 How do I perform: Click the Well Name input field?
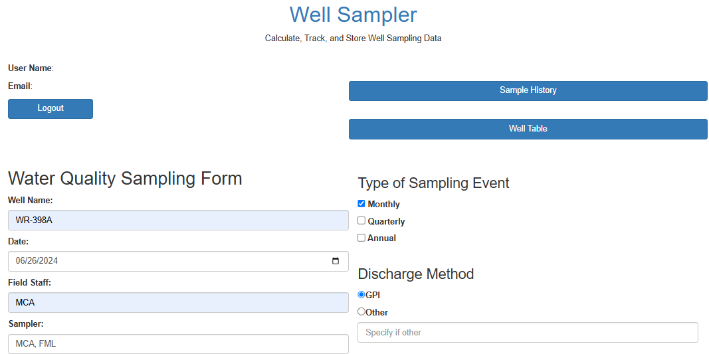click(x=178, y=221)
